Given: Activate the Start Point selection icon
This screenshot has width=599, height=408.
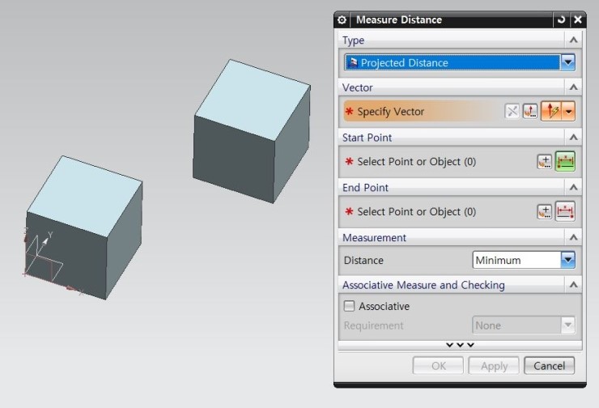Looking at the screenshot, I should tap(565, 162).
